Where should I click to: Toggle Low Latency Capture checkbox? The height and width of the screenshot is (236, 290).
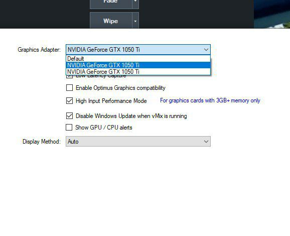[69, 77]
